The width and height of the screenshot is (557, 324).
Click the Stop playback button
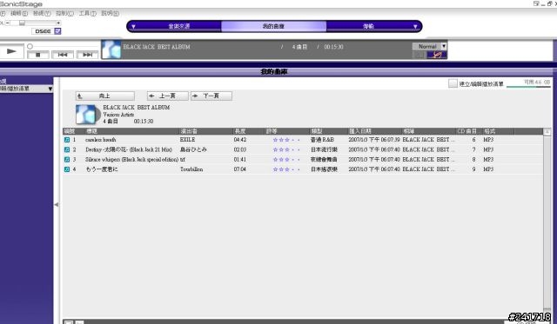pyautogui.click(x=38, y=55)
